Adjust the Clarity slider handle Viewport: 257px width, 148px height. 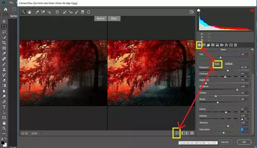click(x=226, y=112)
